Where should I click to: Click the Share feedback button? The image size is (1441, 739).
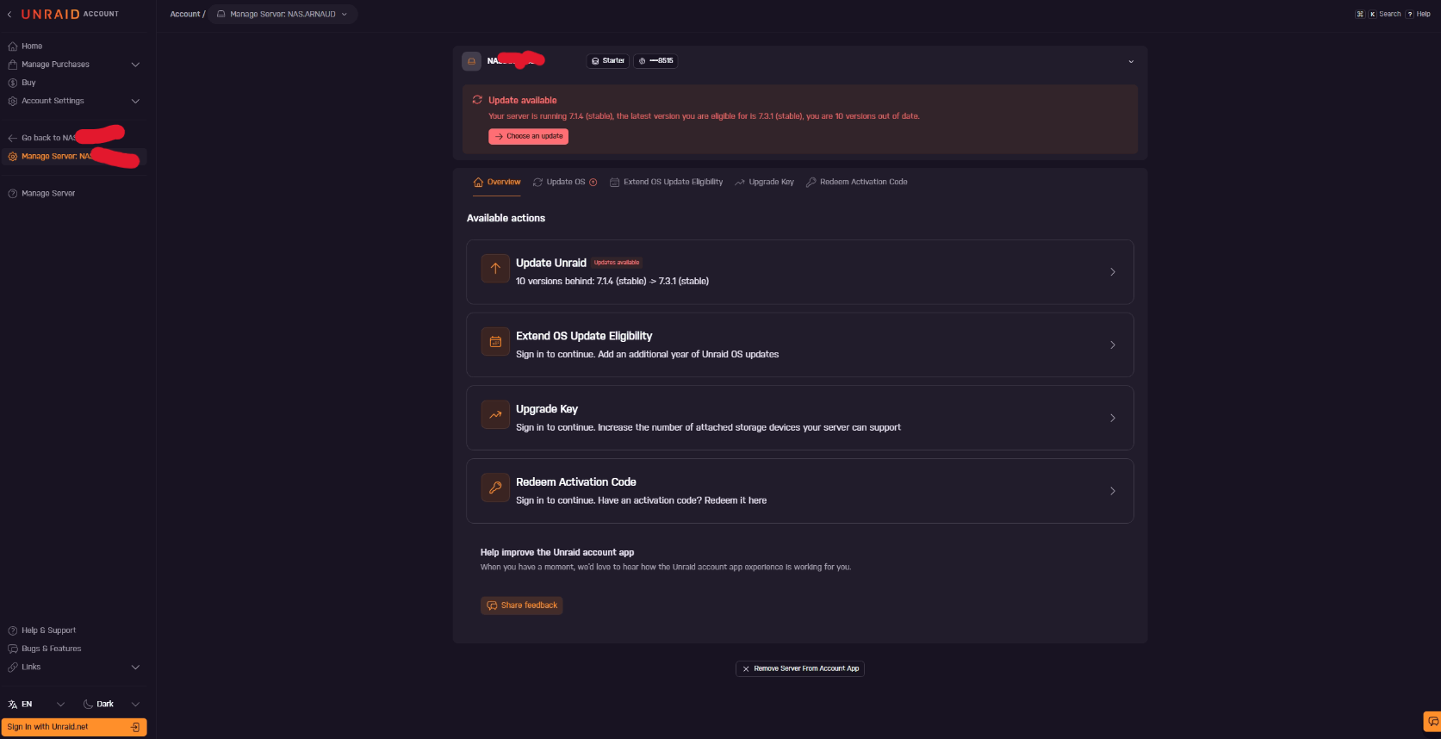(x=521, y=605)
